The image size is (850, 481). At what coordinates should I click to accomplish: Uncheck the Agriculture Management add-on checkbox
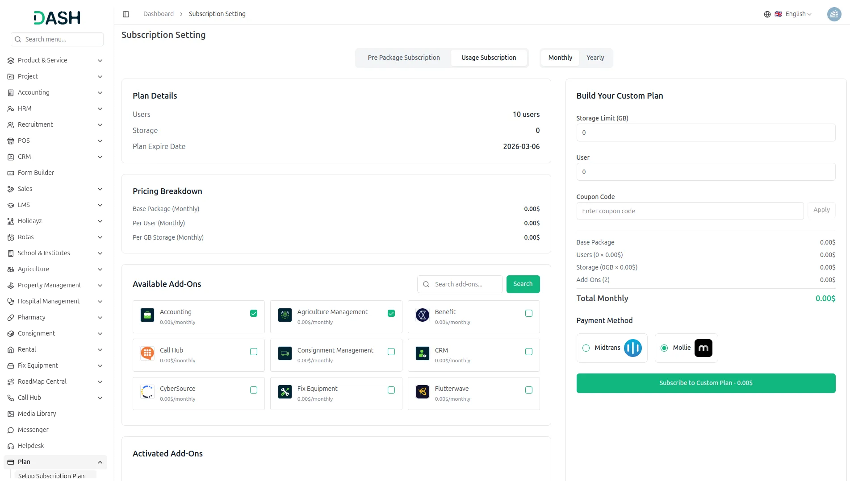(x=391, y=313)
